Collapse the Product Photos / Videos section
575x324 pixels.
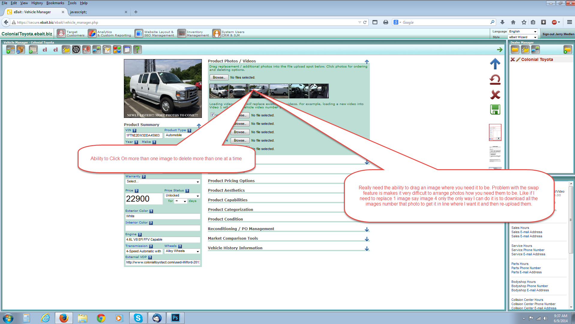pyautogui.click(x=367, y=62)
